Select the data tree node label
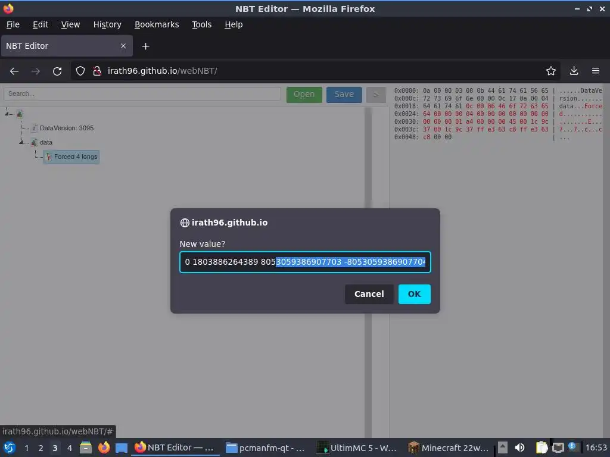Image resolution: width=610 pixels, height=457 pixels. click(46, 142)
